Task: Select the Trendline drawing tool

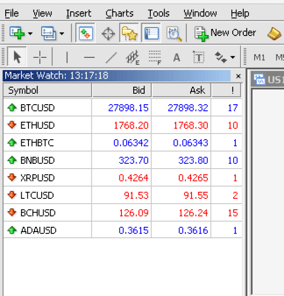Action: pyautogui.click(x=111, y=57)
